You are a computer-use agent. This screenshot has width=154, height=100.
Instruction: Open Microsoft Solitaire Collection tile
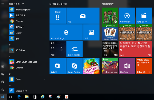(x=110, y=32)
